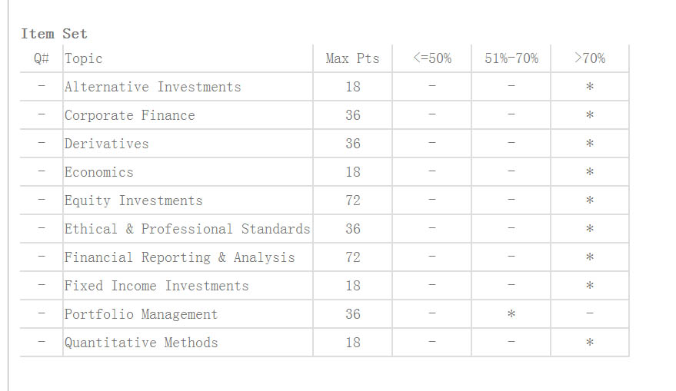Click the Item Set heading
Image resolution: width=676 pixels, height=391 pixels.
54,34
